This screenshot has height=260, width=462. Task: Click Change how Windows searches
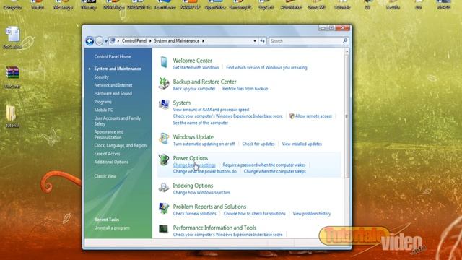(x=201, y=193)
